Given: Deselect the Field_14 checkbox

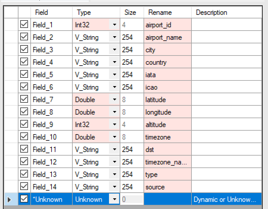Looking at the screenshot, I should click(24, 186).
